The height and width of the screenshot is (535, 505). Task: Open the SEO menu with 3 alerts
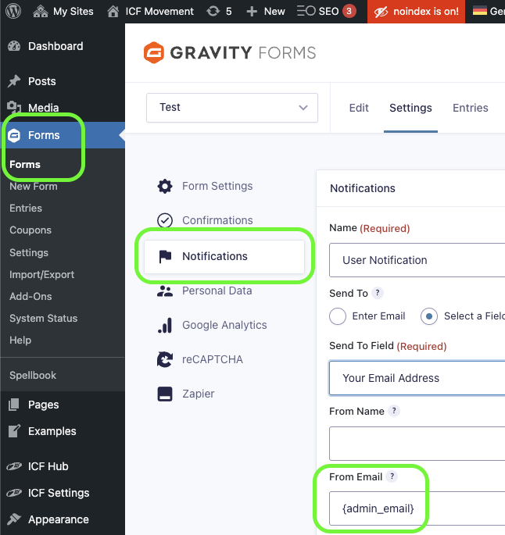click(x=327, y=11)
